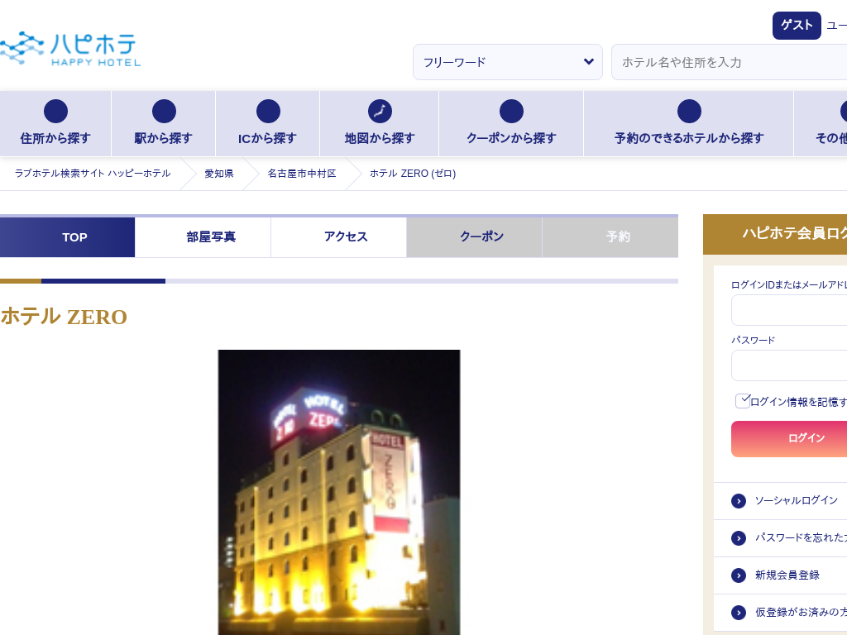Open 名古屋市中村区 breadcrumb link
The height and width of the screenshot is (635, 847).
coord(302,174)
